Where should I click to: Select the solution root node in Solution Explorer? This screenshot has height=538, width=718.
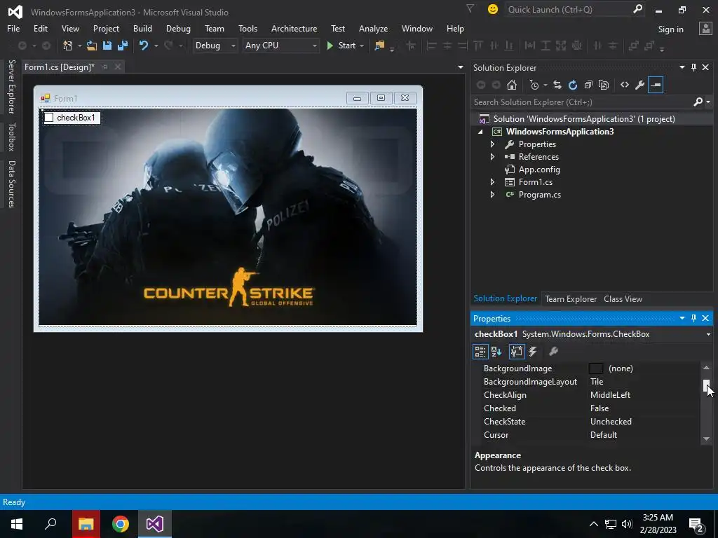click(584, 119)
